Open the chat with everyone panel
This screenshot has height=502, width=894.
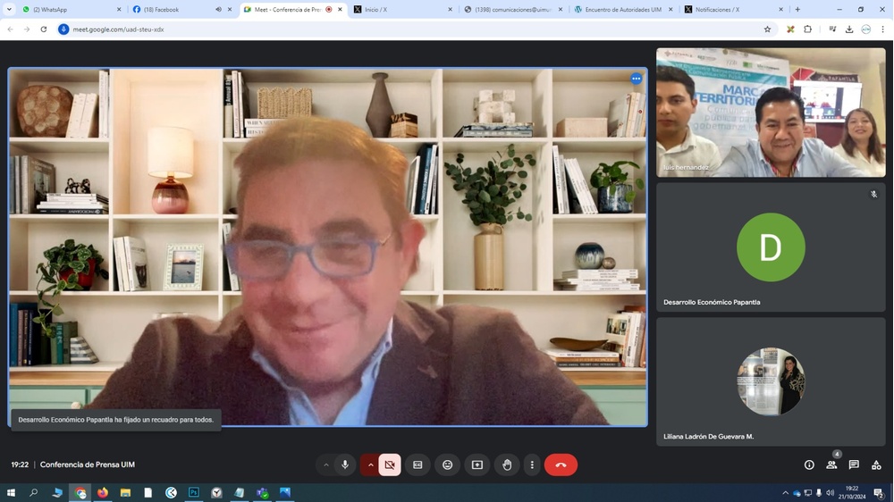(x=854, y=464)
